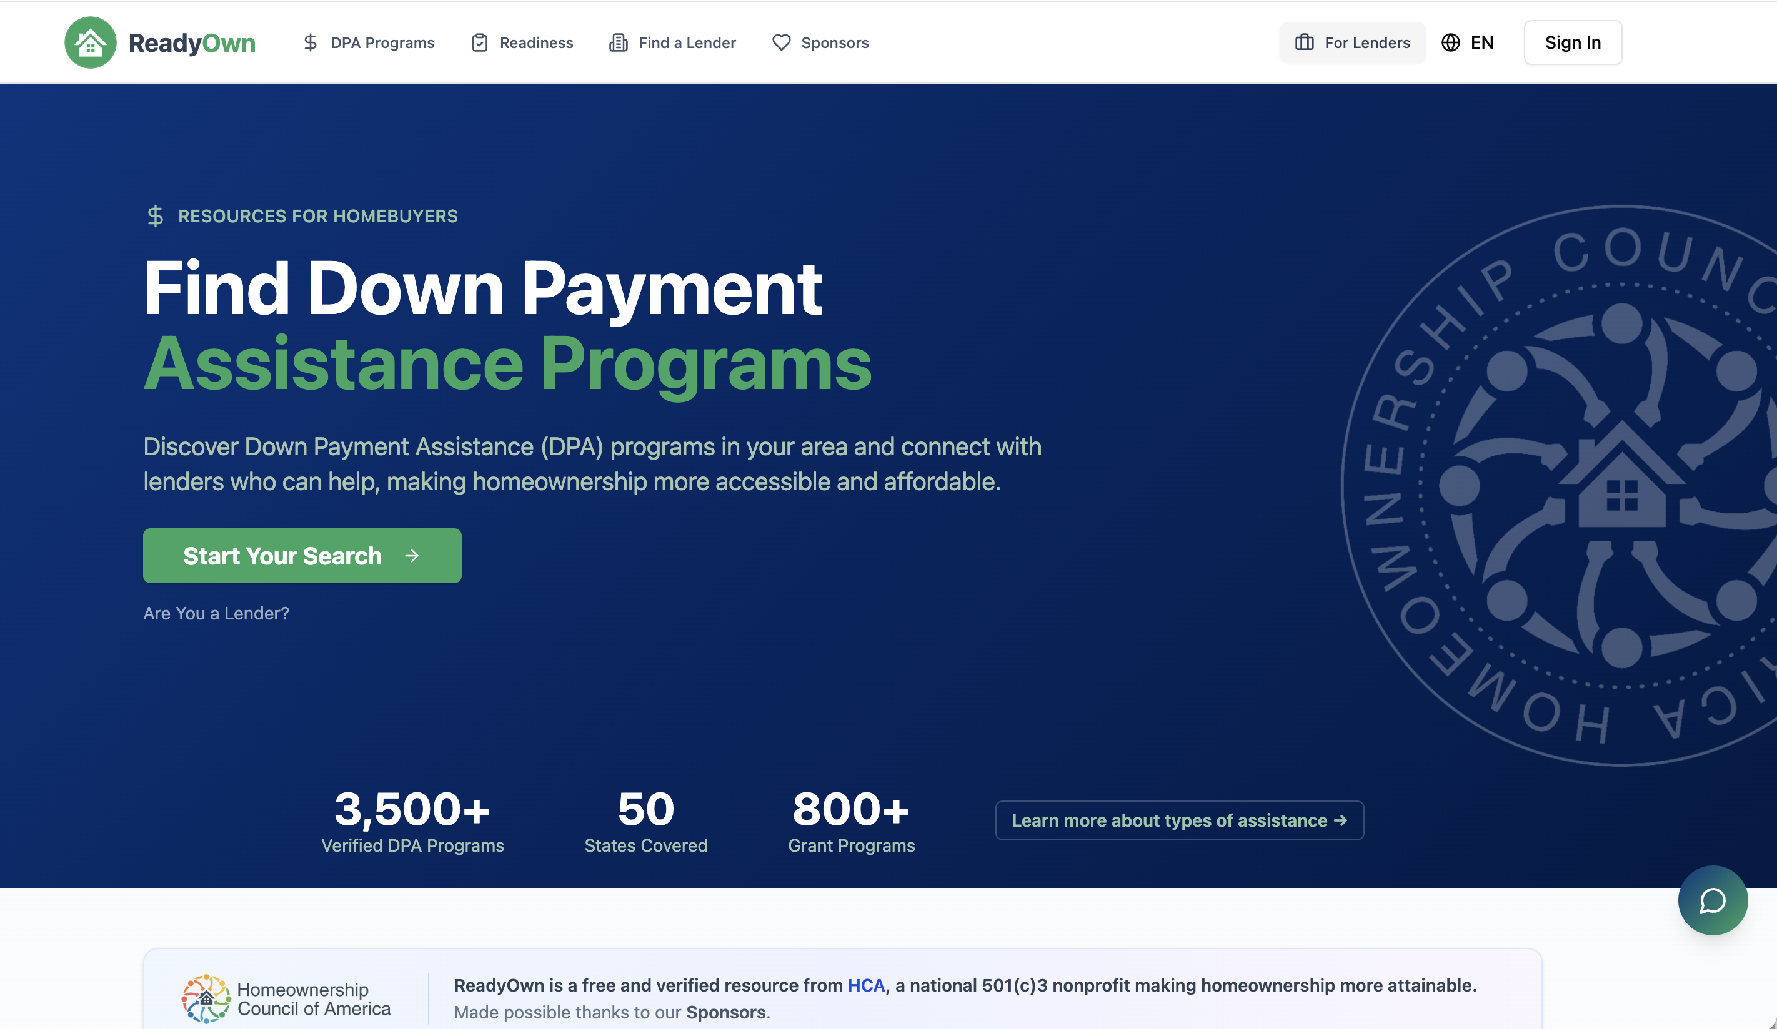Click the Homeownership Council of America logo

pos(286,998)
